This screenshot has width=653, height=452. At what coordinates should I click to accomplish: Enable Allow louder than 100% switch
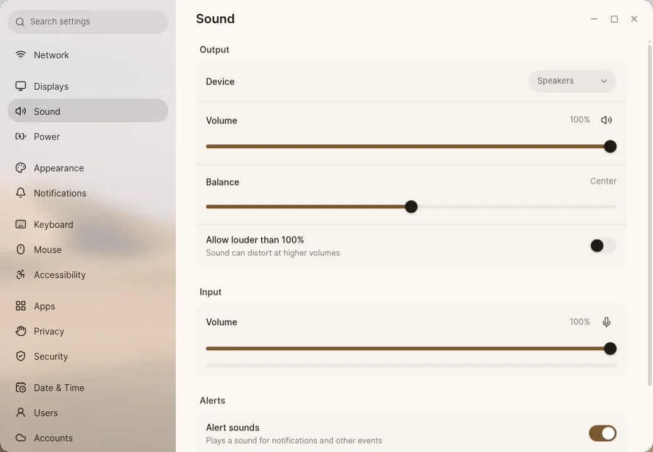[x=603, y=245]
